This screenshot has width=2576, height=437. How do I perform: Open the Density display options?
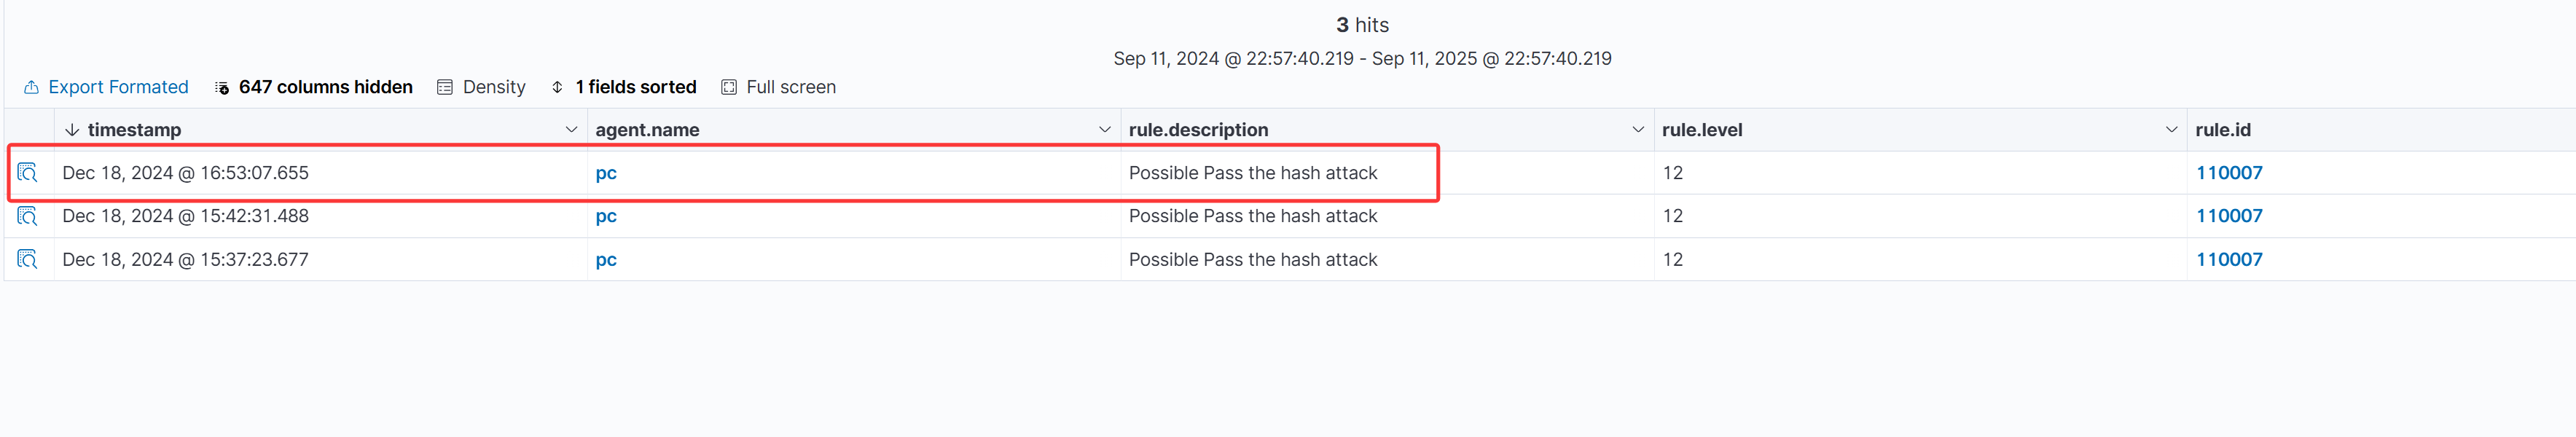(481, 87)
